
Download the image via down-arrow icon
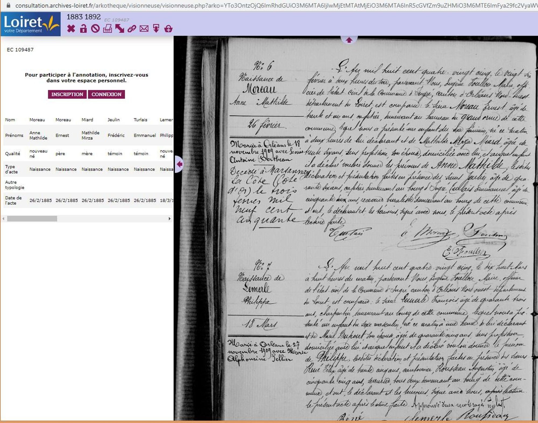coord(156,28)
